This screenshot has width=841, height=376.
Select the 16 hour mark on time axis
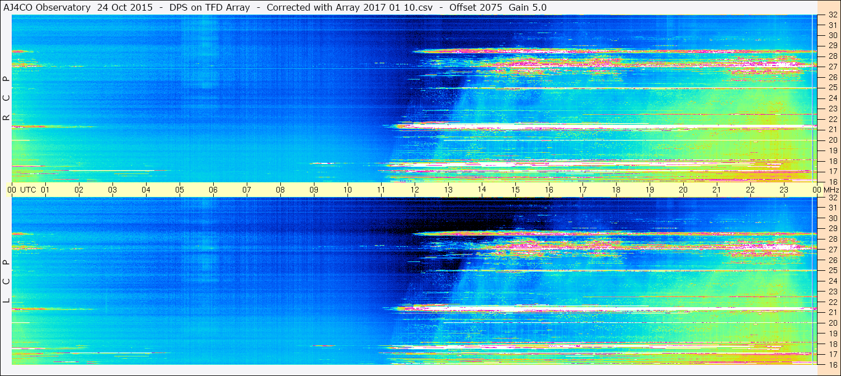[x=549, y=190]
